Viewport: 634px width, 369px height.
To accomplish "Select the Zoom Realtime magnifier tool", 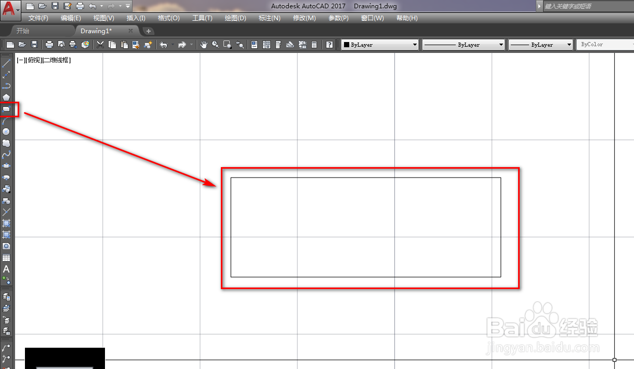I will (x=215, y=45).
